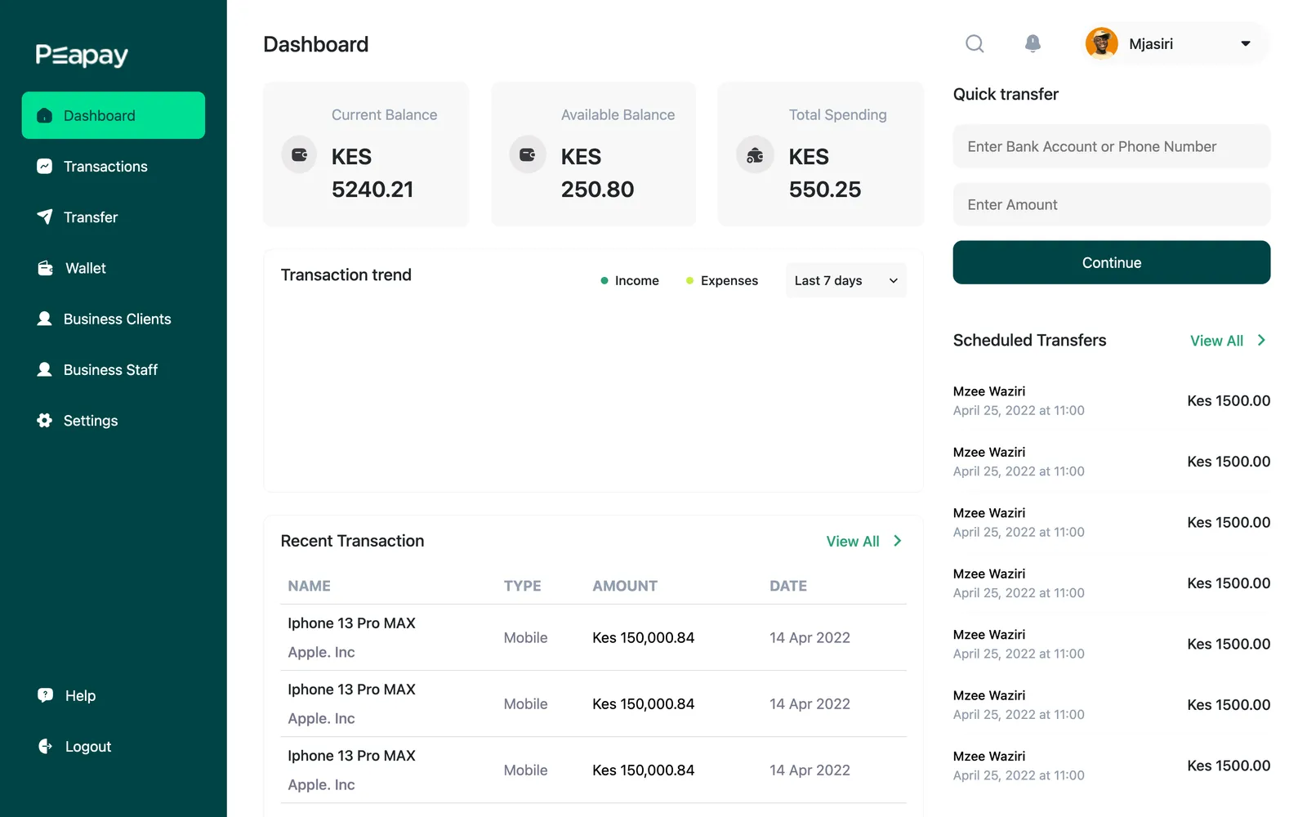Viewport: 1307px width, 817px height.
Task: Click the NAME column header
Action: pyautogui.click(x=309, y=586)
